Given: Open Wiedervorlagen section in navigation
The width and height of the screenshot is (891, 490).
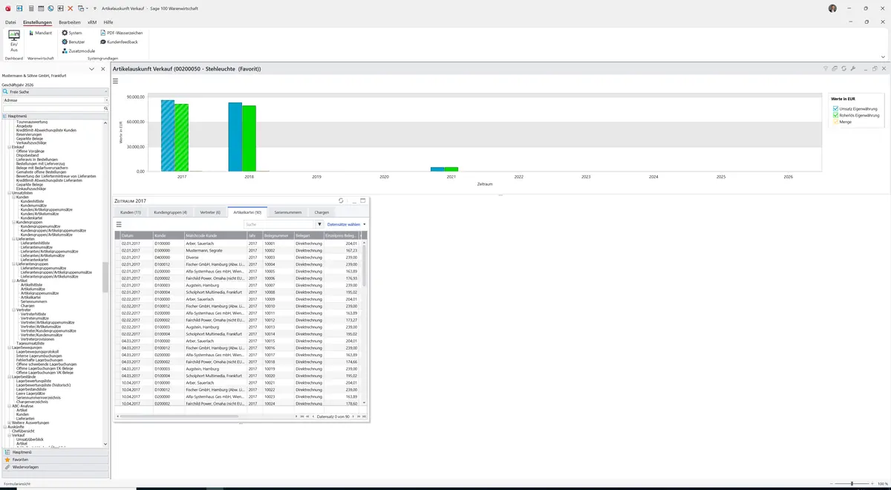Looking at the screenshot, I should (54, 467).
